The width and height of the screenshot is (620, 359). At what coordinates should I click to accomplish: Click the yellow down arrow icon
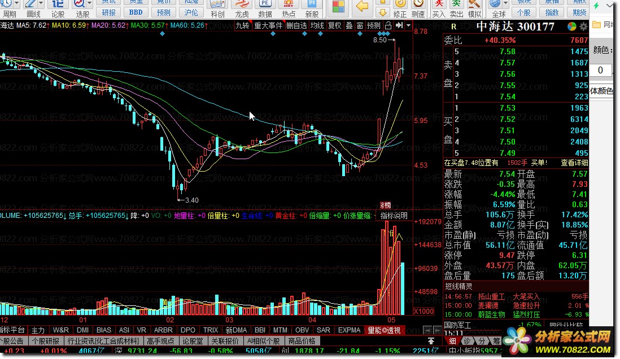tap(382, 12)
